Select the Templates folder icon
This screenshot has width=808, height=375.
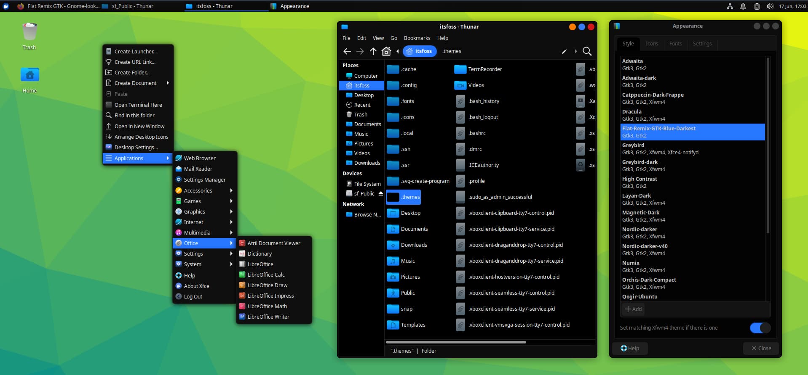click(x=393, y=325)
